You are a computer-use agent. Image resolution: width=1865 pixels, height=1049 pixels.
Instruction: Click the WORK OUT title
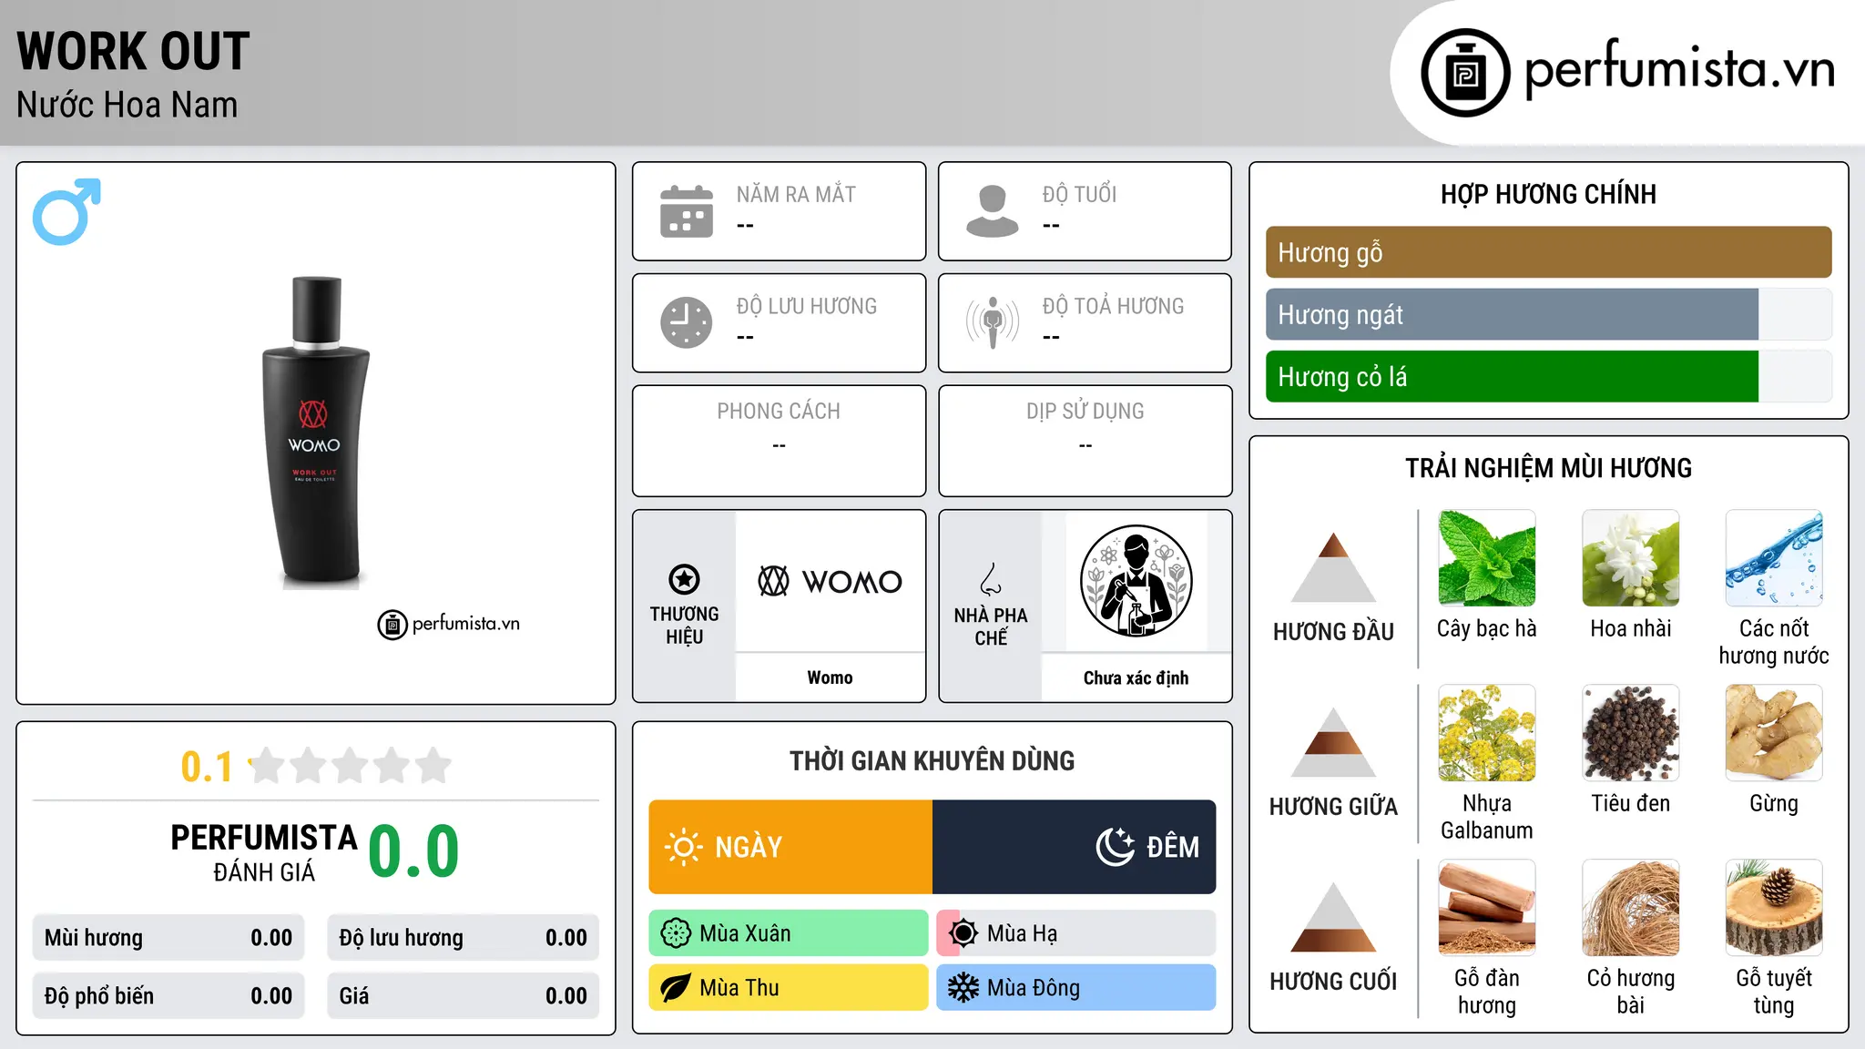[x=133, y=51]
